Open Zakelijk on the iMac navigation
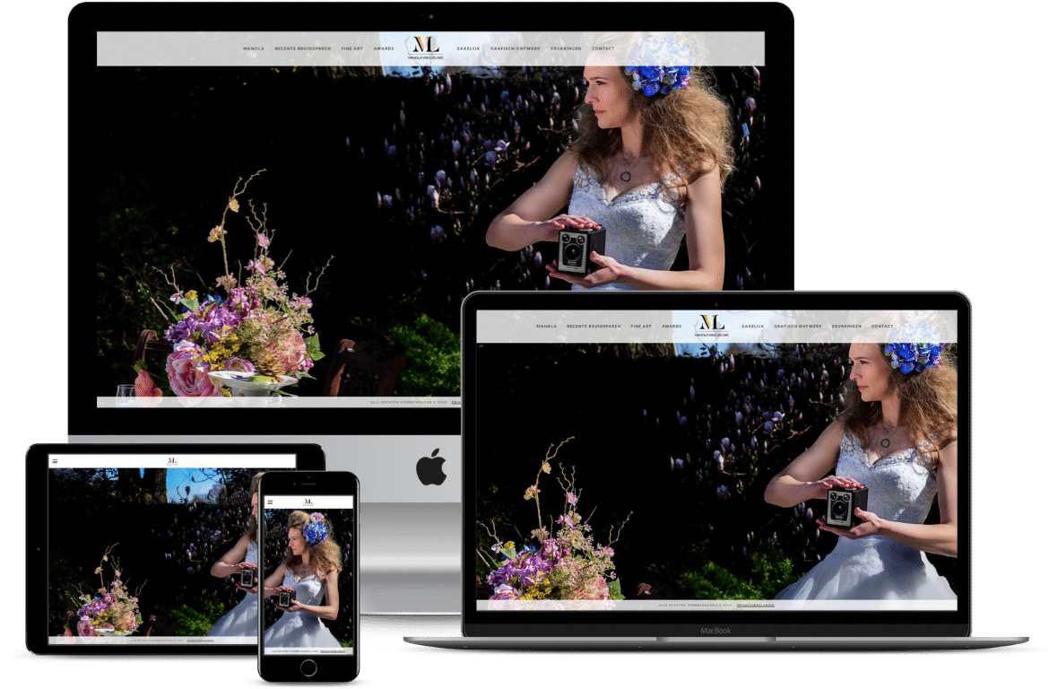This screenshot has height=689, width=1058. pos(468,48)
